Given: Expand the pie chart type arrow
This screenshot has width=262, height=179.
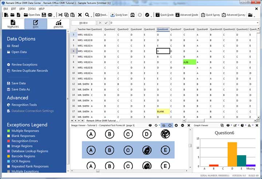Looking at the screenshot, I should (x=246, y=125).
